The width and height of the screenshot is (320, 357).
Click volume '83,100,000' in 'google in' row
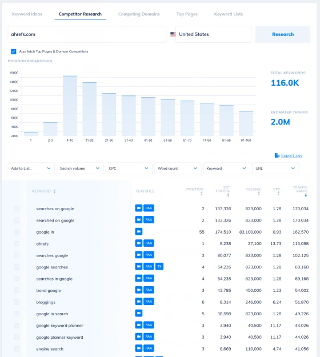(x=250, y=232)
